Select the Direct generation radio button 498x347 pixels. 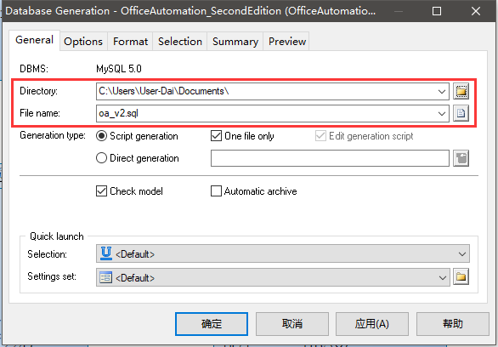click(101, 158)
